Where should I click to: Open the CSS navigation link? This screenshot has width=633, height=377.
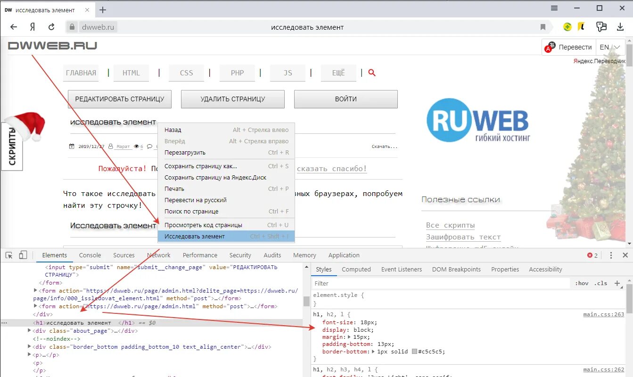187,73
